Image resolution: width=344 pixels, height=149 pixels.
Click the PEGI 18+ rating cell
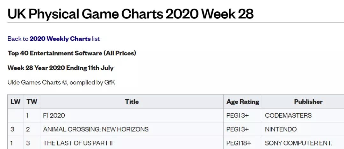[x=243, y=143]
